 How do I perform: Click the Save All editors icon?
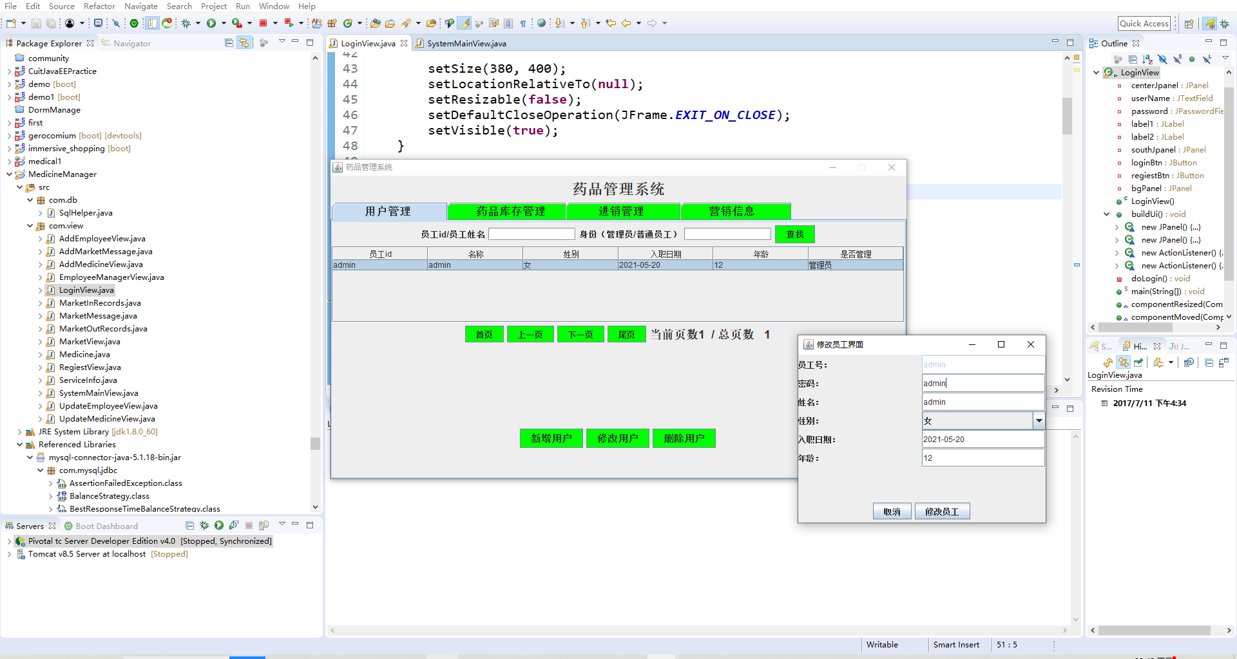50,23
